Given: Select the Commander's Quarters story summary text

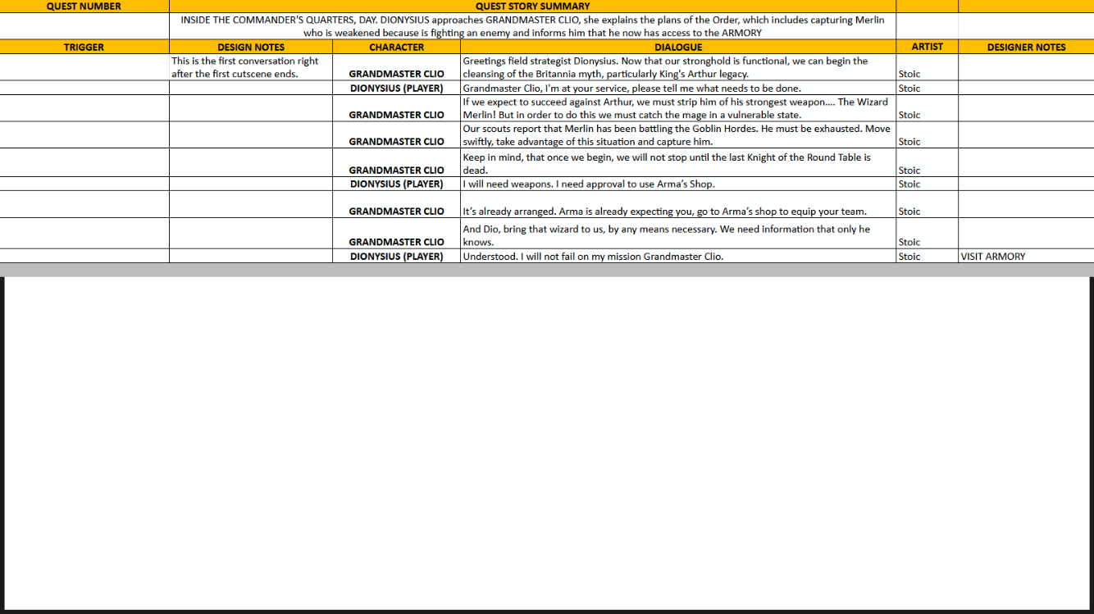Looking at the screenshot, I should [532, 26].
